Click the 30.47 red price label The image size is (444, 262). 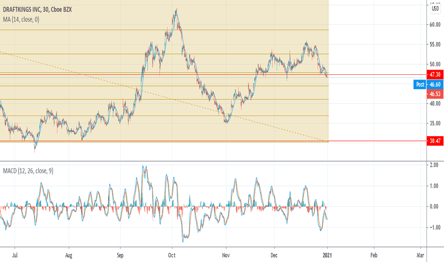click(435, 141)
